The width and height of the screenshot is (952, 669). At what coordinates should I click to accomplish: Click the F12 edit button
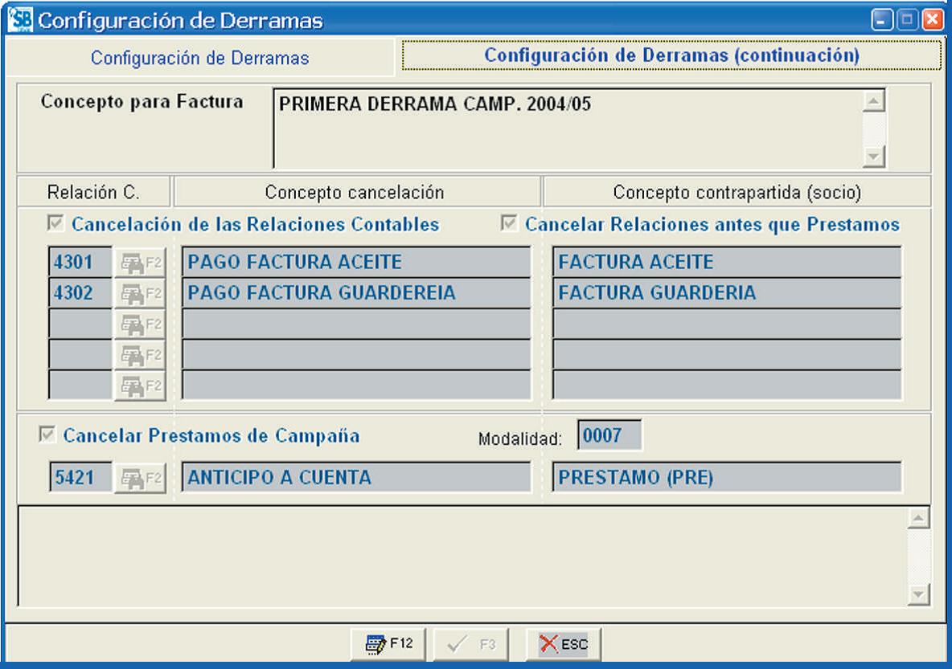[x=388, y=643]
